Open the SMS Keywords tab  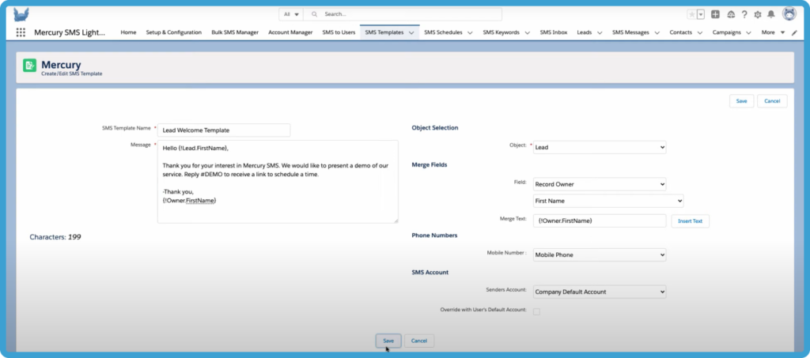tap(501, 32)
